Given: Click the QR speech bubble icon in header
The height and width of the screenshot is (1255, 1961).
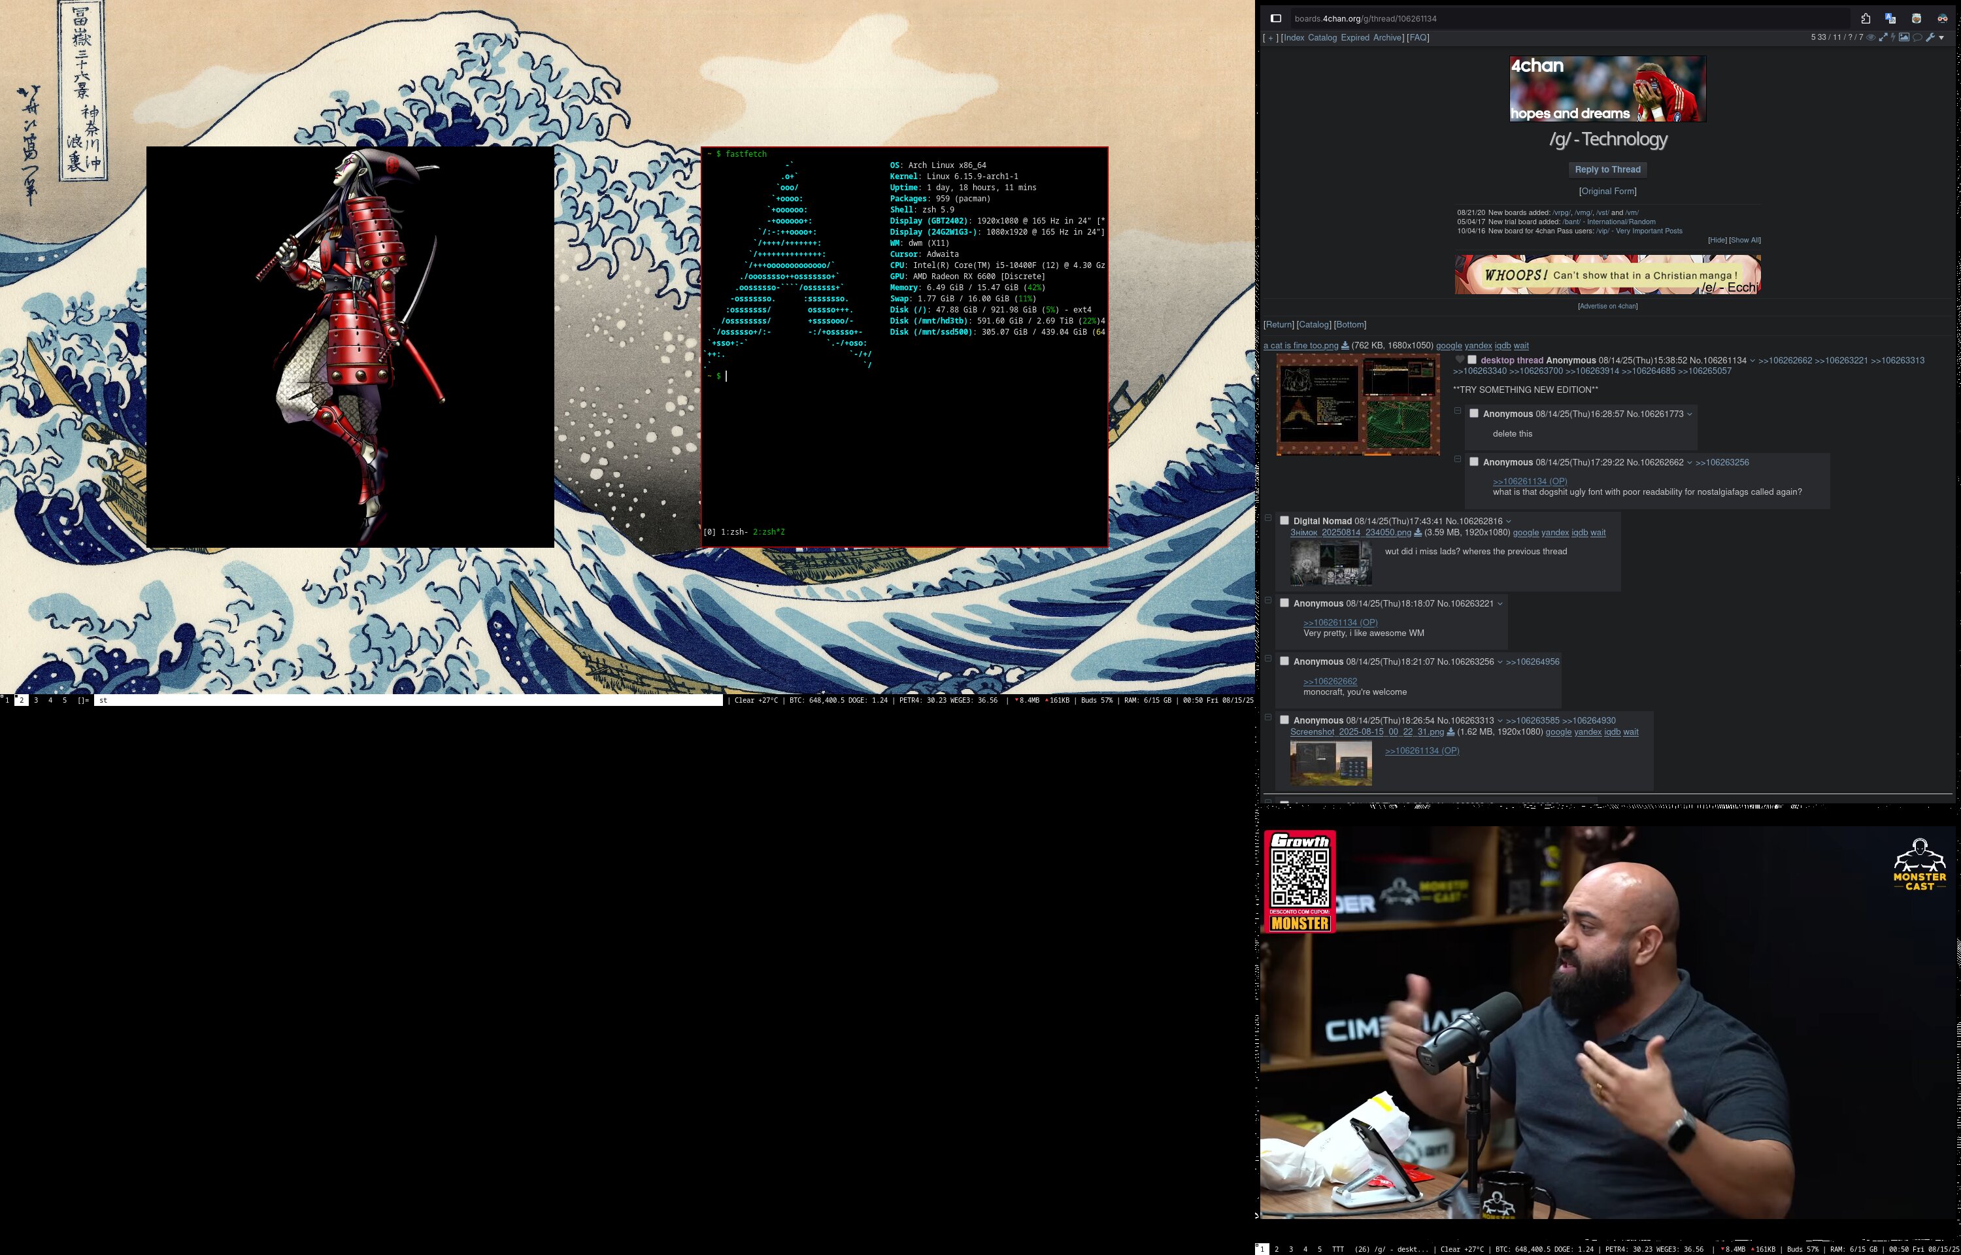Looking at the screenshot, I should click(1917, 37).
